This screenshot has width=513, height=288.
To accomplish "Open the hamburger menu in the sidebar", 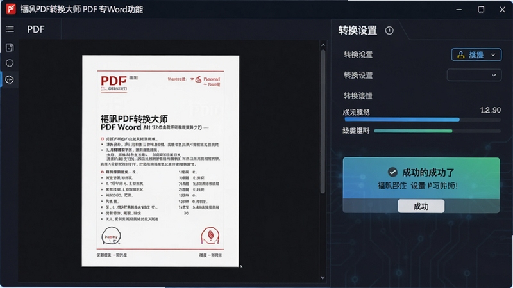I will pyautogui.click(x=10, y=29).
